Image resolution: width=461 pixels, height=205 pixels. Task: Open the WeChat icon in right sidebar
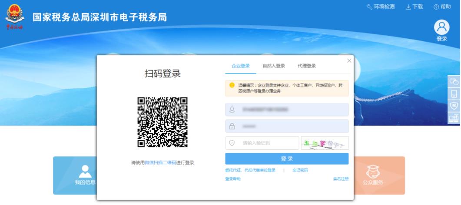pos(454,81)
